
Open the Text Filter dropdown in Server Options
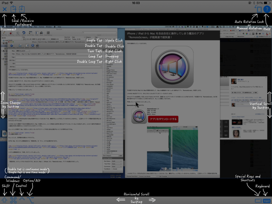point(117,164)
